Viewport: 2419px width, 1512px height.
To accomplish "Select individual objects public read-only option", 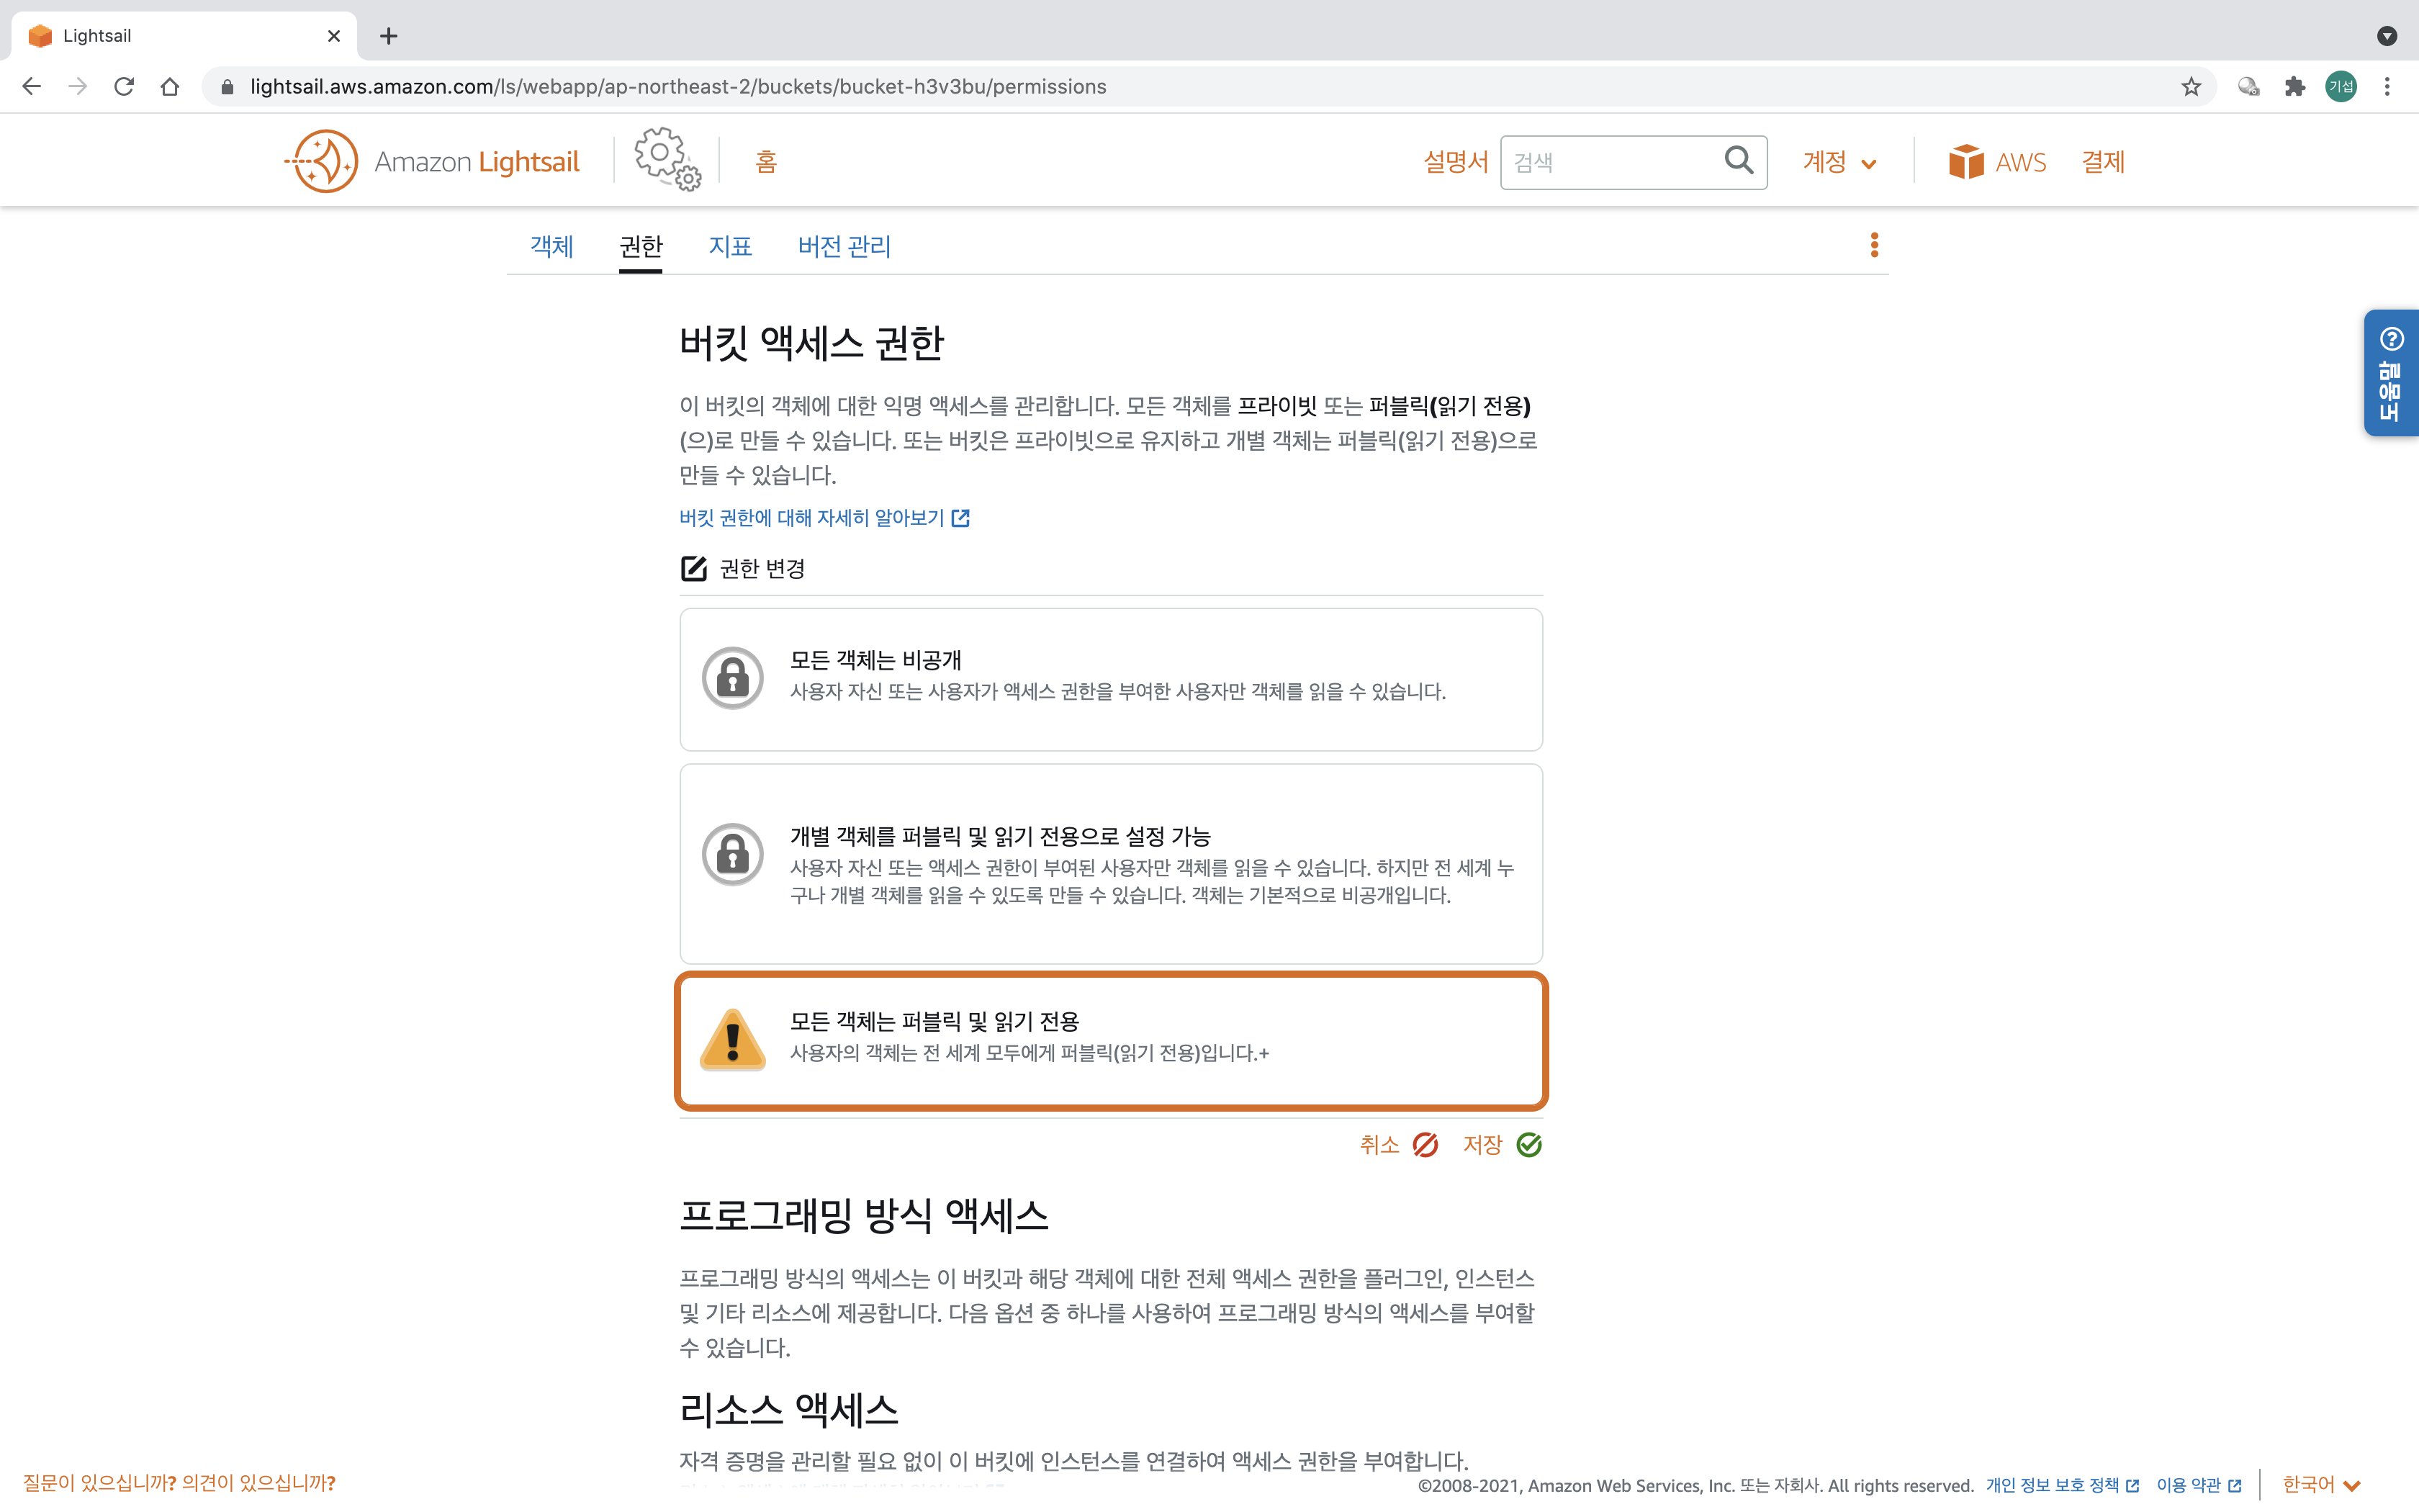I will (1111, 863).
